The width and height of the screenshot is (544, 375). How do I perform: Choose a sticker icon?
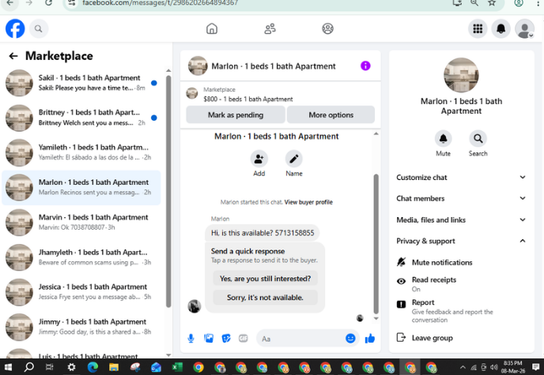click(x=226, y=339)
